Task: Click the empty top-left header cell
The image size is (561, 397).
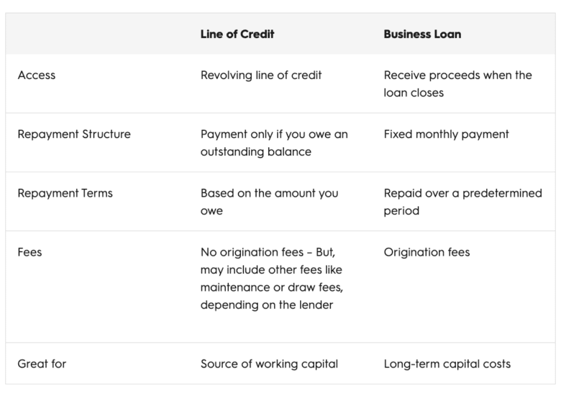Action: 97,34
